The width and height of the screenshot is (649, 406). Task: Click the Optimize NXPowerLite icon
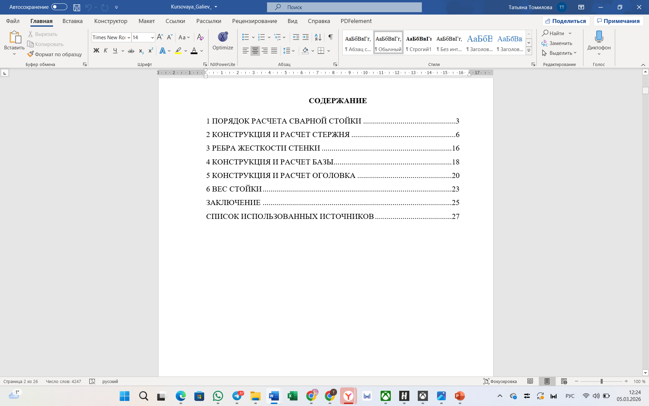[222, 37]
